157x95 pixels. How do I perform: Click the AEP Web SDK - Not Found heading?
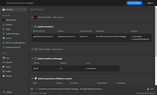pyautogui.click(x=50, y=17)
